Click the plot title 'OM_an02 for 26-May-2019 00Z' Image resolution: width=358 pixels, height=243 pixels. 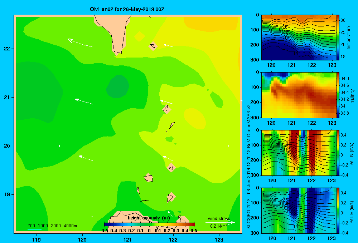coord(127,9)
